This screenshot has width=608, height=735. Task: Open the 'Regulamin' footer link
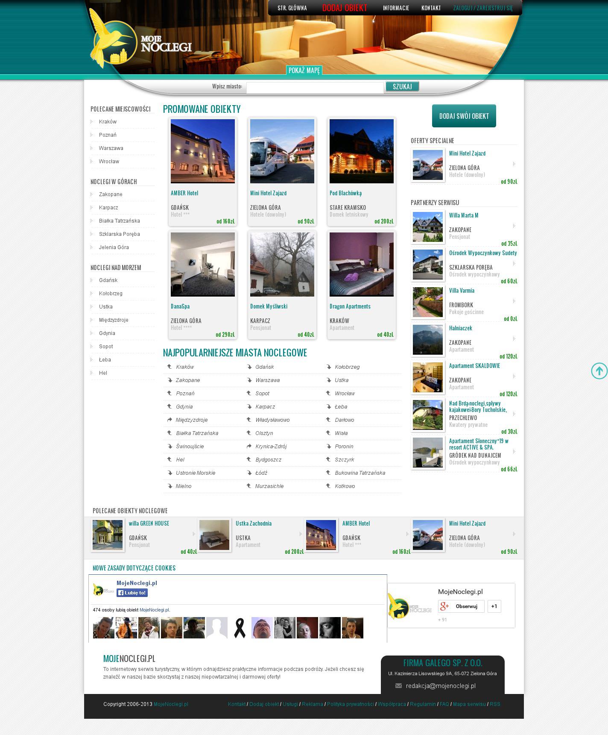click(423, 704)
